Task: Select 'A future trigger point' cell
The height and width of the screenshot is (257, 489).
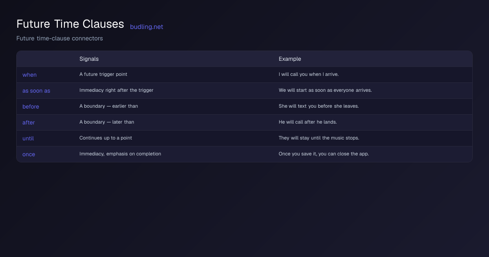Action: [x=103, y=74]
